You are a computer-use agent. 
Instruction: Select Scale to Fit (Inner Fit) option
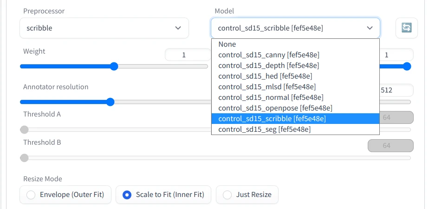[163, 195]
